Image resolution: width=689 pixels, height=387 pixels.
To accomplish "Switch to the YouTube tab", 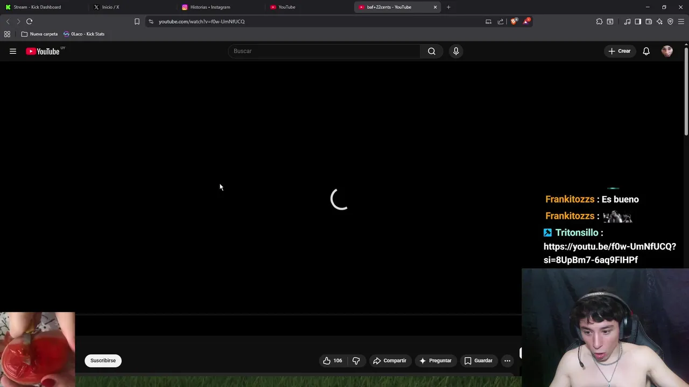I will coord(310,7).
